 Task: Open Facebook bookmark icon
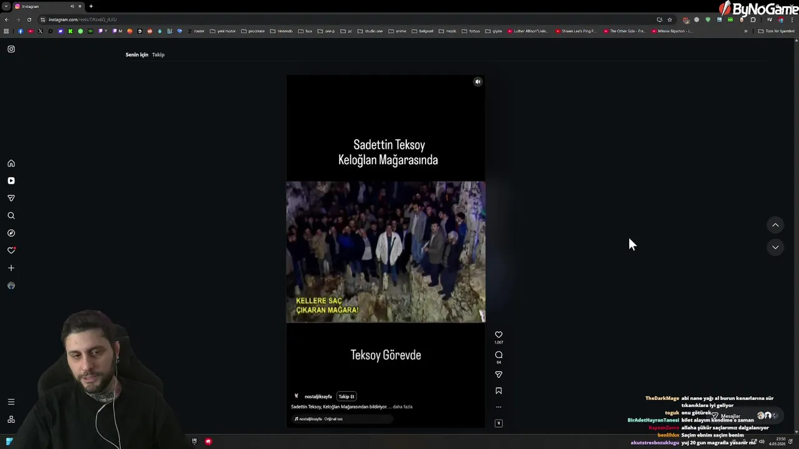click(21, 31)
